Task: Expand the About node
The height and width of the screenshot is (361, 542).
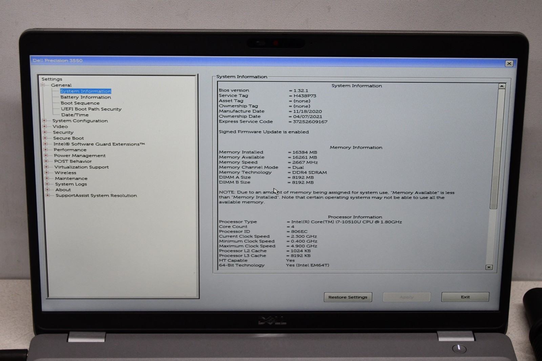Action: 47,190
